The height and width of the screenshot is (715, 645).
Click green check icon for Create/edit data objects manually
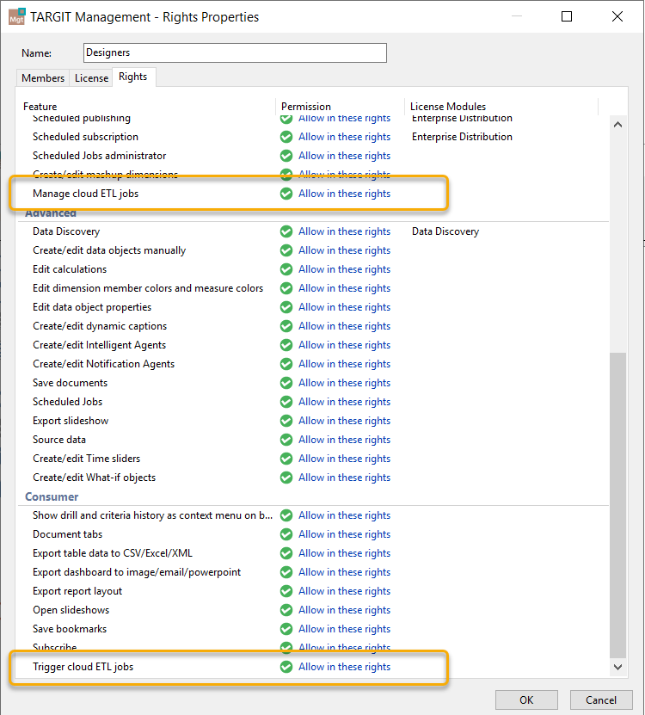[286, 250]
